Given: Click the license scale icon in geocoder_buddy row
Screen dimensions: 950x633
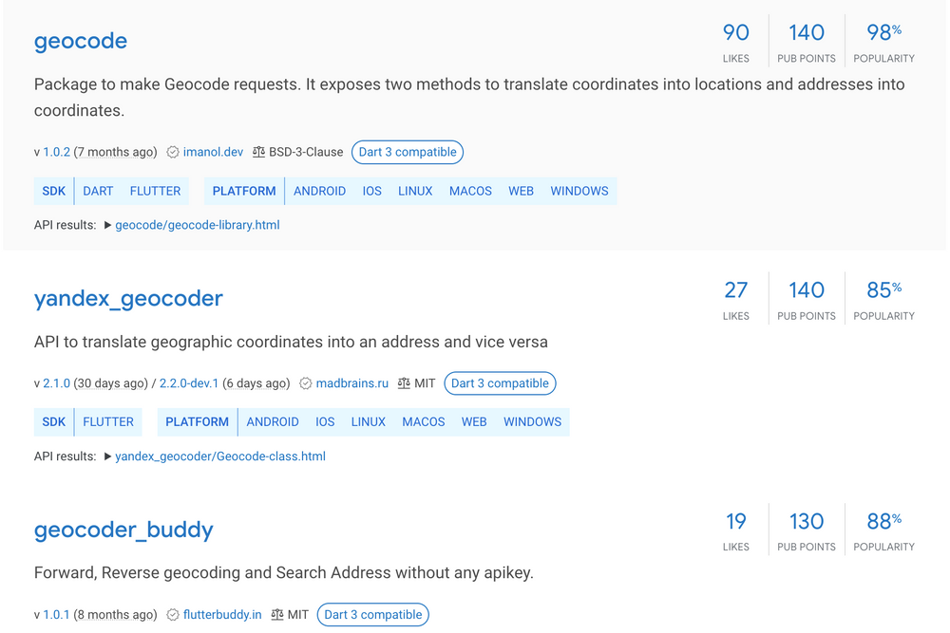Looking at the screenshot, I should pyautogui.click(x=277, y=615).
